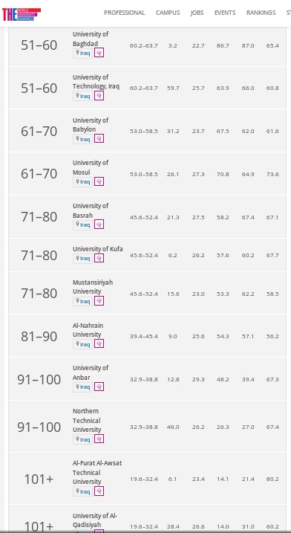The width and height of the screenshot is (291, 533).
Task: Click the purple badge icon for University of Babylon
Action: pos(99,139)
